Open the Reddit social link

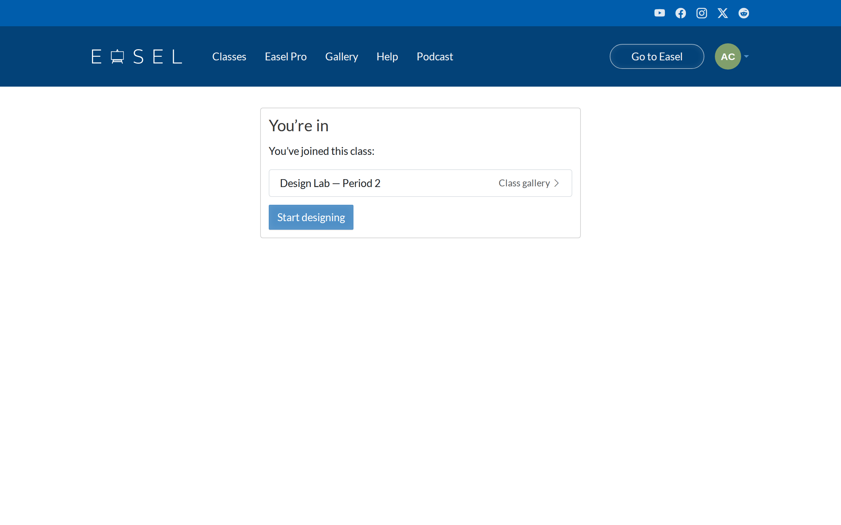click(744, 13)
